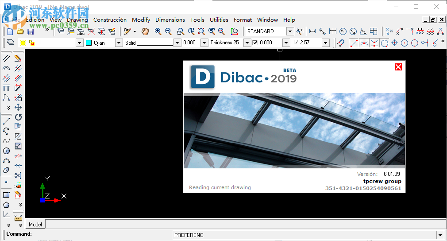Image resolution: width=447 pixels, height=241 pixels.
Task: Open the Construcción menu
Action: tap(110, 19)
